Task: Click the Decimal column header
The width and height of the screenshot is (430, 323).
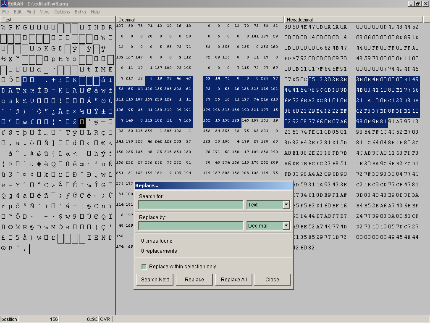Action: 200,20
